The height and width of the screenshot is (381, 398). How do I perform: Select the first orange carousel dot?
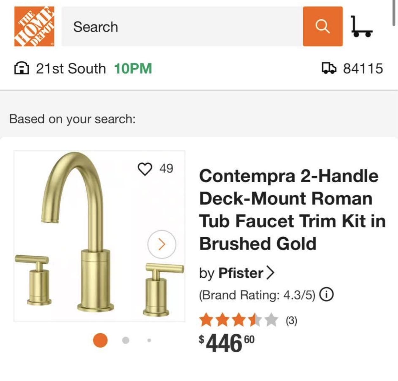[100, 340]
